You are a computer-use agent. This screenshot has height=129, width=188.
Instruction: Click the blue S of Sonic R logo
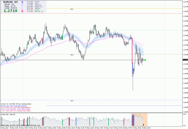22,2
